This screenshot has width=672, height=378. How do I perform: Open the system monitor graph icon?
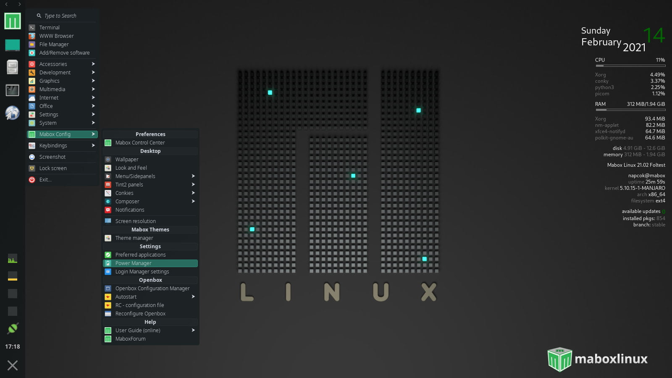pyautogui.click(x=12, y=259)
